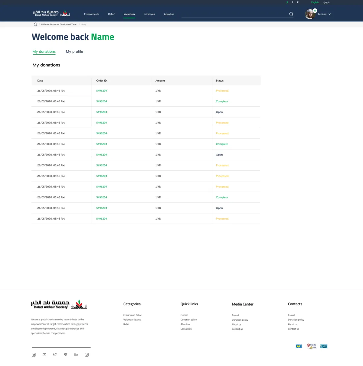The width and height of the screenshot is (363, 366).
Task: Switch the site language to English
Action: (x=315, y=2)
